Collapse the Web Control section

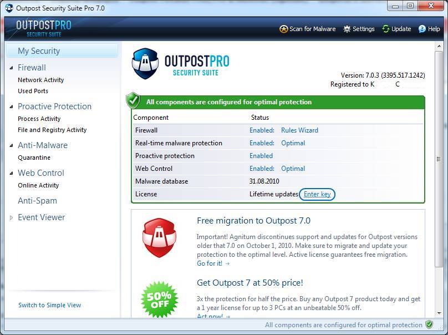pyautogui.click(x=12, y=173)
